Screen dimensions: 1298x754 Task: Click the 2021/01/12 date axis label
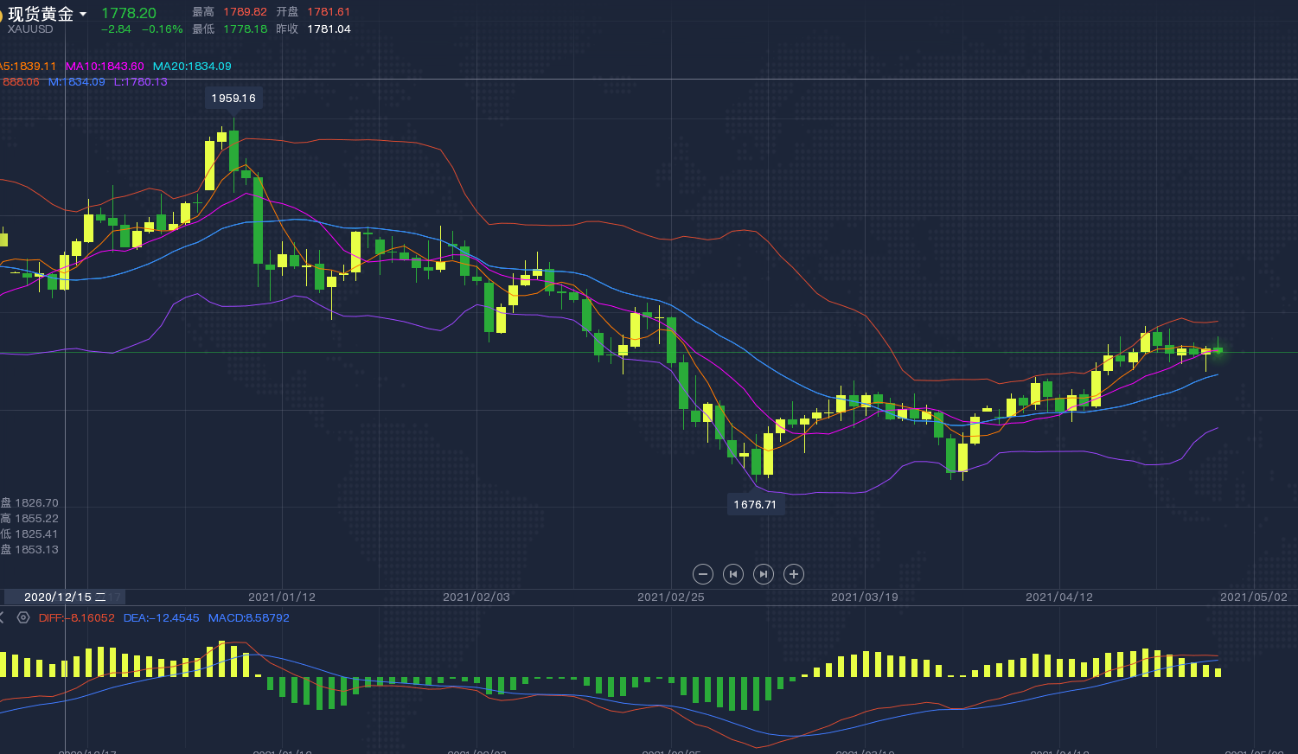(282, 597)
